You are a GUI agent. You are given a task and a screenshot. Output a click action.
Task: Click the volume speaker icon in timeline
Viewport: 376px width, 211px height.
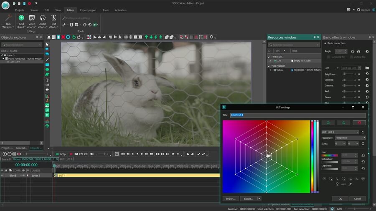[92, 154]
